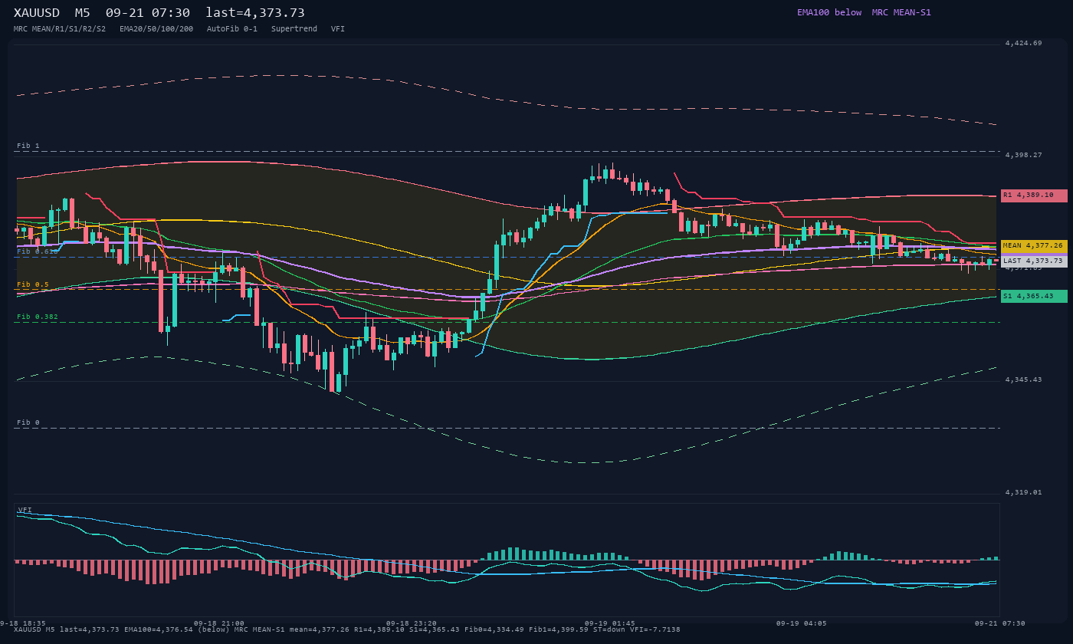Click the 4,398.27 price axis label

(x=1023, y=155)
